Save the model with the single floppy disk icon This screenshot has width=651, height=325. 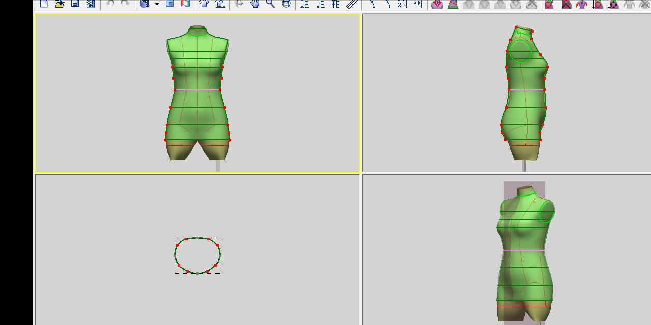(75, 4)
